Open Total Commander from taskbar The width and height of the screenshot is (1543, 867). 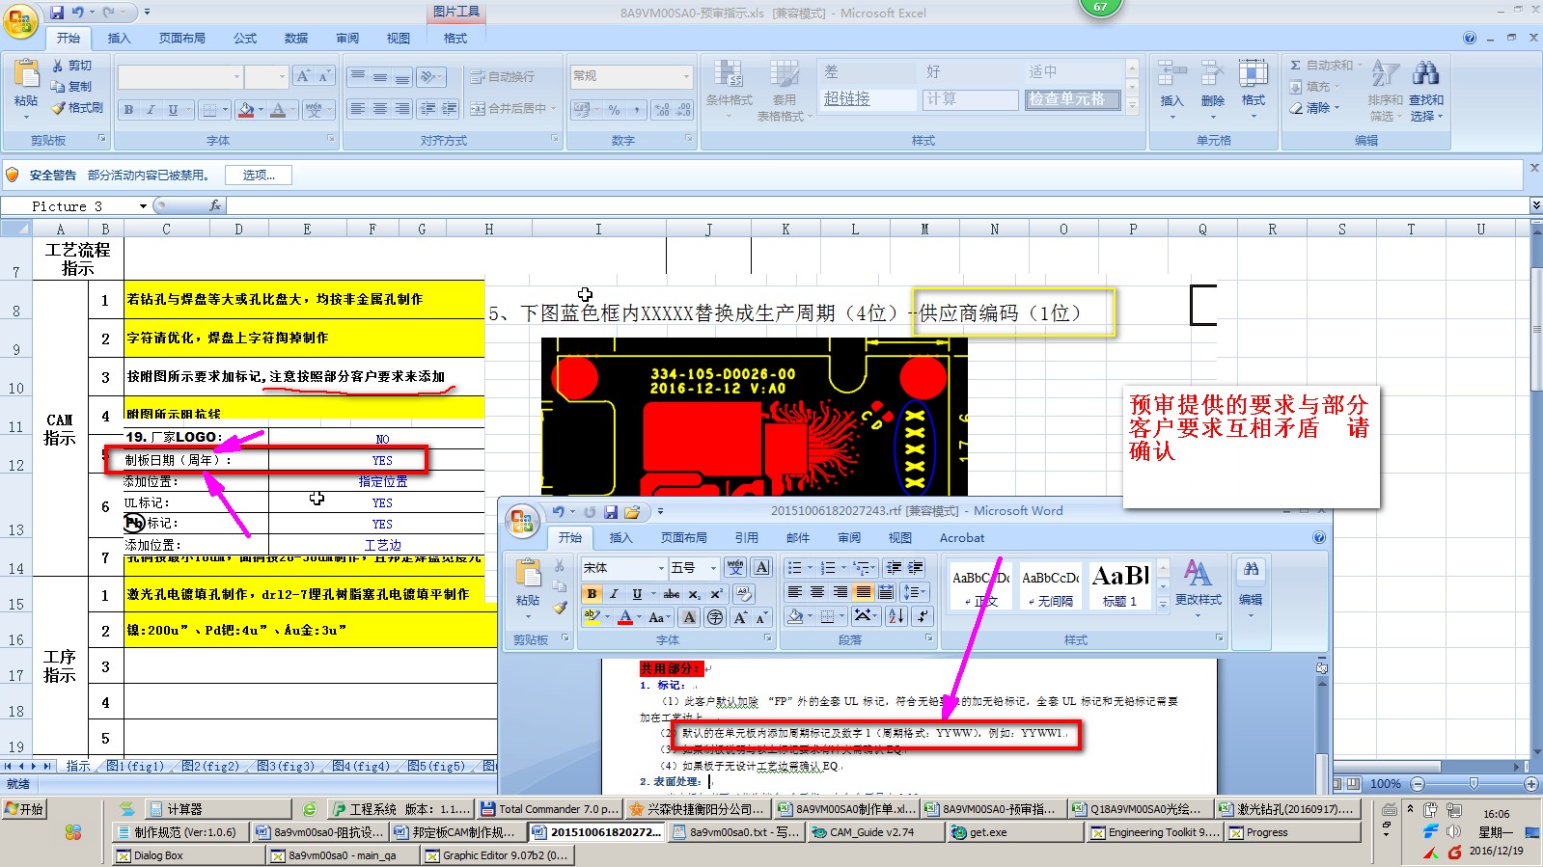(549, 809)
